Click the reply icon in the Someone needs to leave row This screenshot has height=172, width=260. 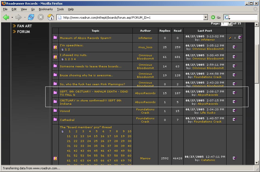[x=234, y=66]
